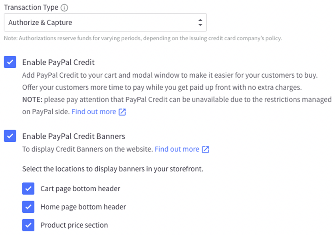Follow Find out more link about PayPal Credit restrictions
Viewport: 335px width, 235px height.
click(x=94, y=112)
